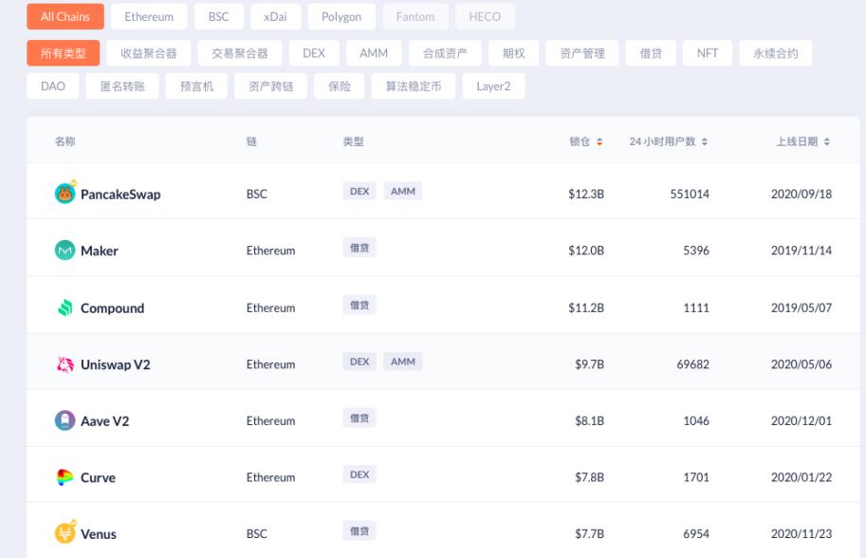Click the Curve rainbow logo icon

(x=64, y=477)
